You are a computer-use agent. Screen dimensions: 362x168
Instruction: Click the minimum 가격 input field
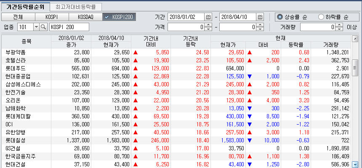coord(186,27)
